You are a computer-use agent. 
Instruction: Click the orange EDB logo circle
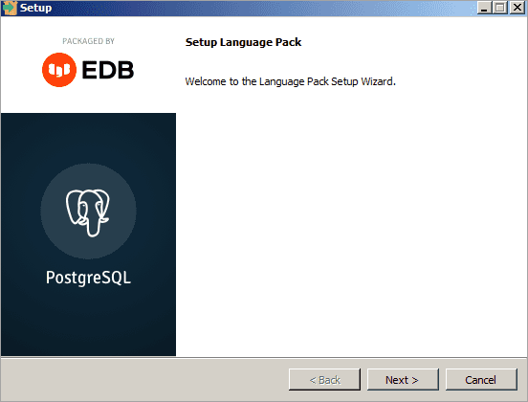click(59, 70)
